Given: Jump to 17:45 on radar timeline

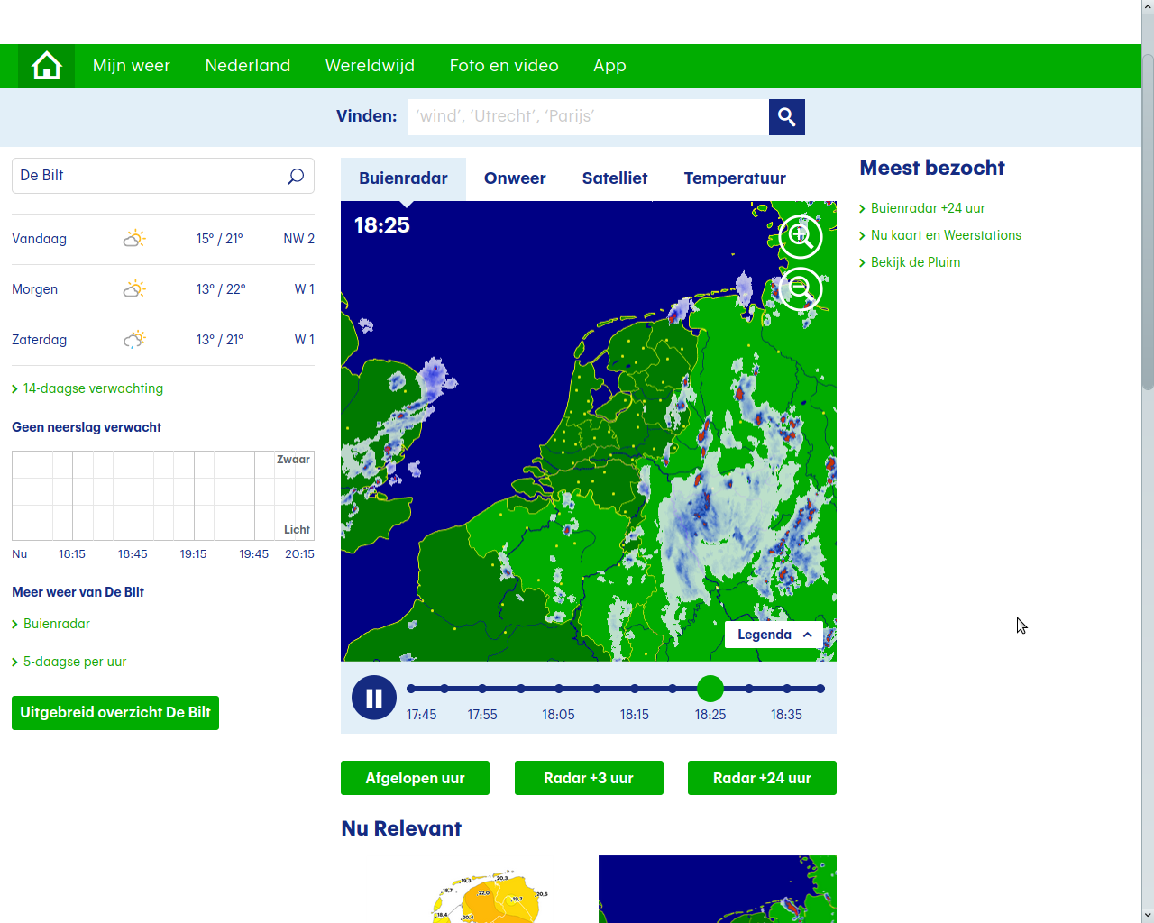Looking at the screenshot, I should click(x=411, y=689).
